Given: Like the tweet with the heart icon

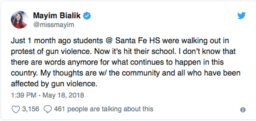Looking at the screenshot, I should click(16, 109).
